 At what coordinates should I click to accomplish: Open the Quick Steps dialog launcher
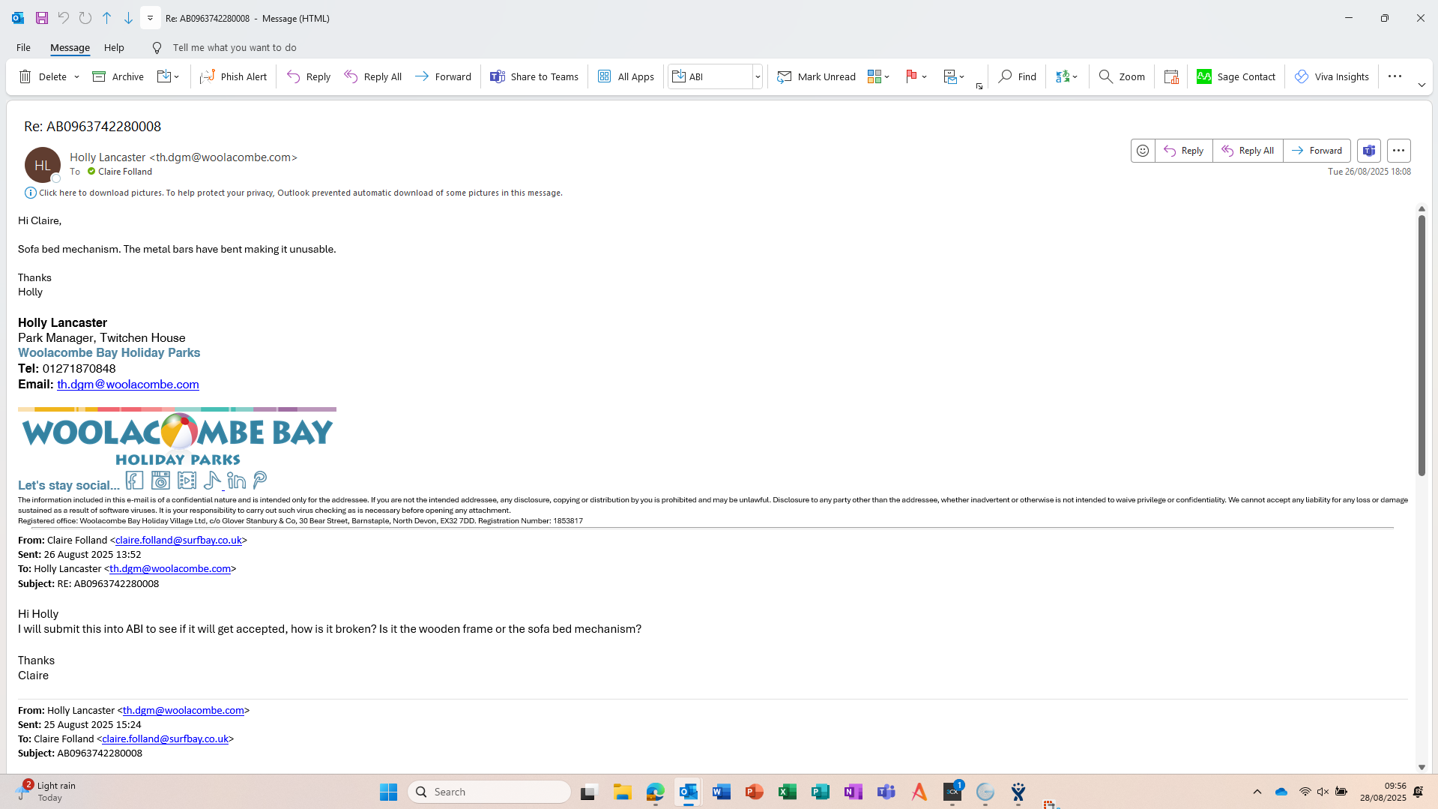pyautogui.click(x=979, y=86)
